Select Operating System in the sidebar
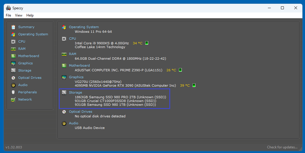The height and width of the screenshot is (153, 305). coord(33,34)
